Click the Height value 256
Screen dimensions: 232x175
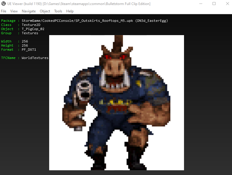pyautogui.click(x=25, y=45)
